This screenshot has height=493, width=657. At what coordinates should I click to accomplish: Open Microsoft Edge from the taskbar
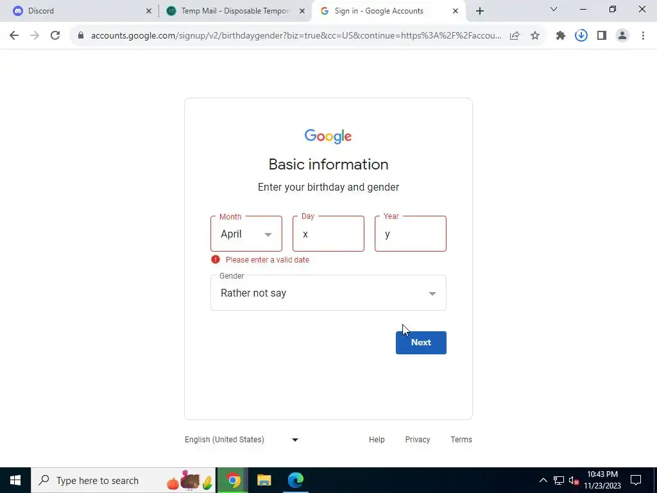[x=295, y=480]
